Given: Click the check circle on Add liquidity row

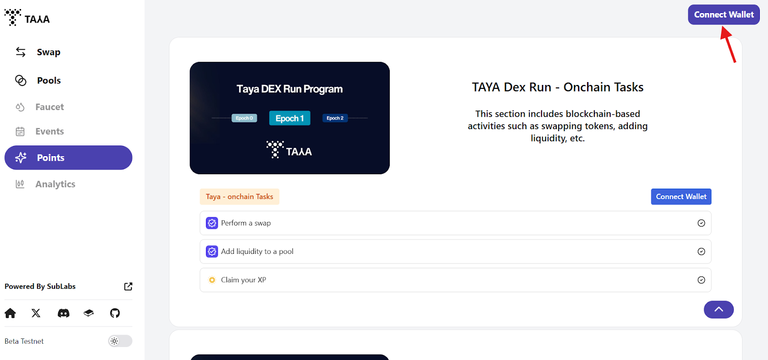Looking at the screenshot, I should pyautogui.click(x=701, y=252).
